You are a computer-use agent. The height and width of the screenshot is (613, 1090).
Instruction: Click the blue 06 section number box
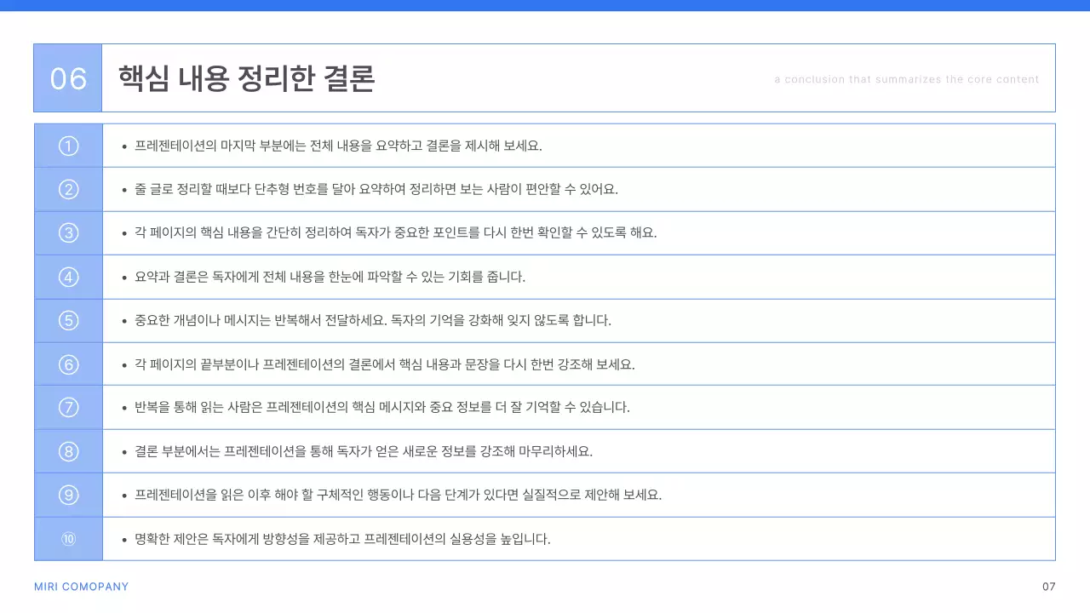pos(67,77)
